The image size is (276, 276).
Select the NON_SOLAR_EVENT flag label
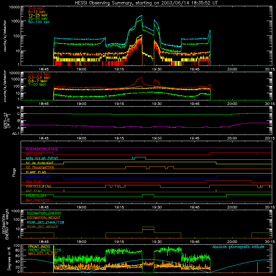(x=42, y=158)
